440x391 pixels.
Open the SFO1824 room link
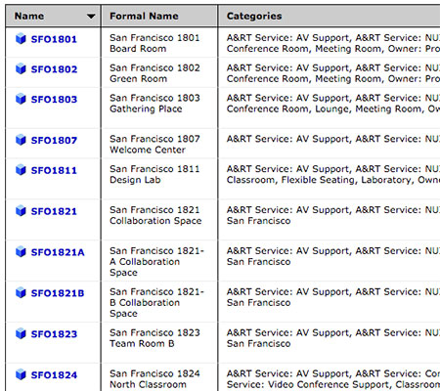pyautogui.click(x=54, y=375)
